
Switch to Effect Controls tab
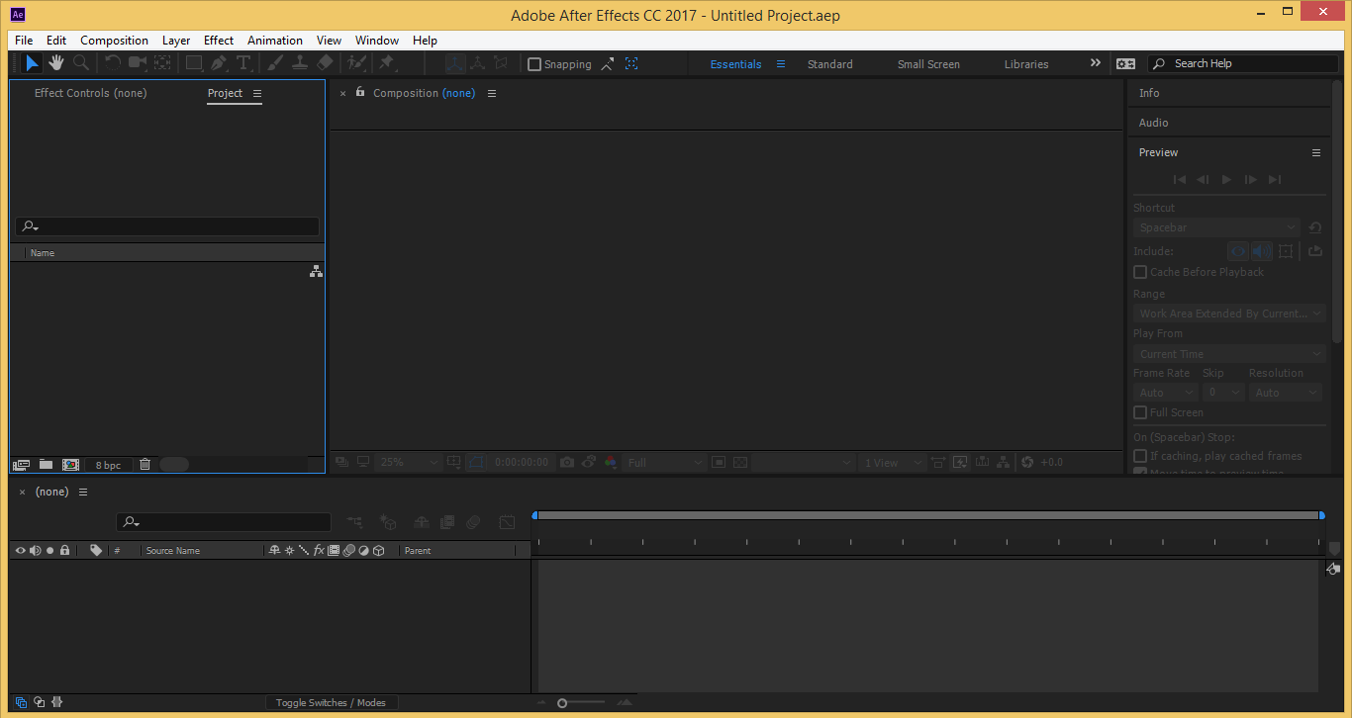click(x=90, y=93)
